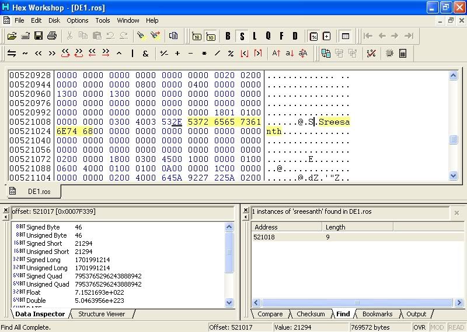467x332 pixels.
Task: Select Quad data type Q button
Action: tap(268, 36)
